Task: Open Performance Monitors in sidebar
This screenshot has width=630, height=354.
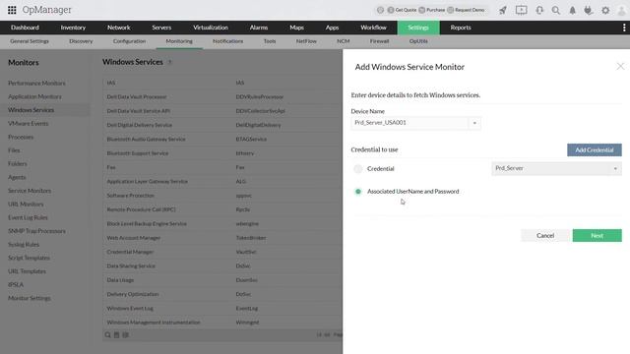Action: pyautogui.click(x=36, y=83)
